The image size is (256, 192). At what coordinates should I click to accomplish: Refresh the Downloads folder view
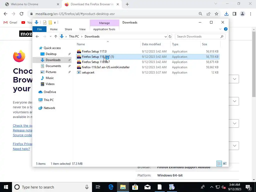coord(170,36)
